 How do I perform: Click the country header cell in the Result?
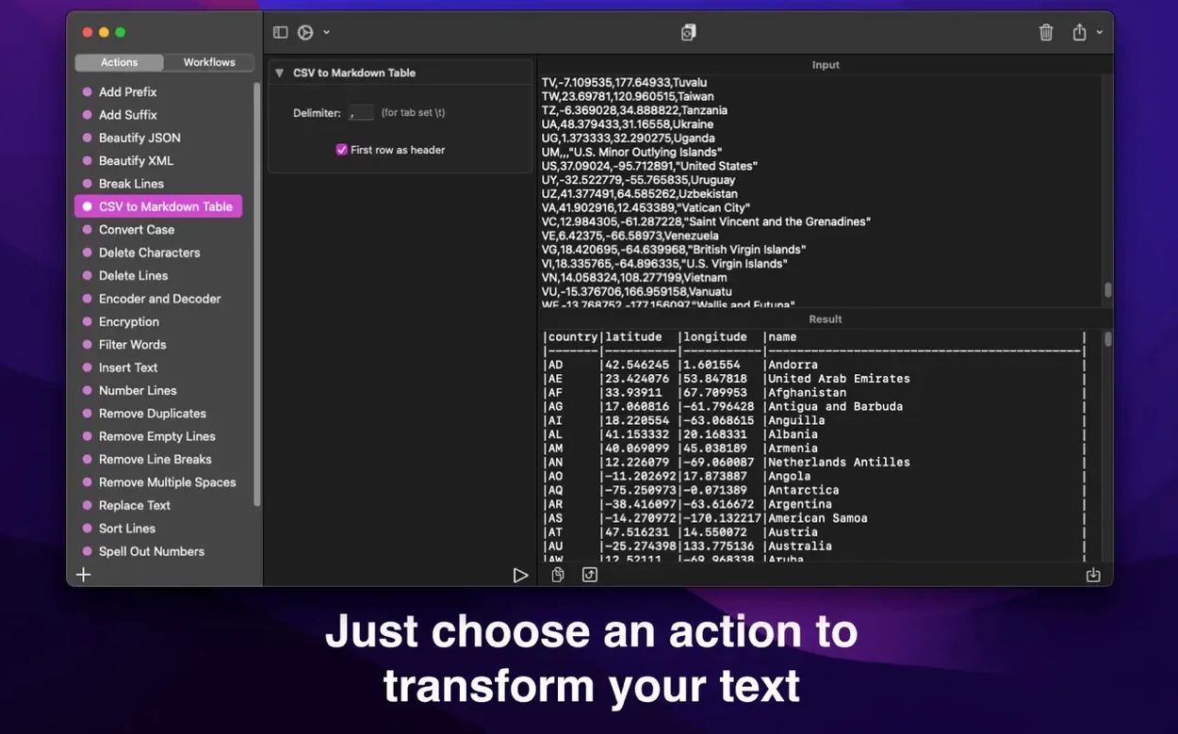point(573,337)
